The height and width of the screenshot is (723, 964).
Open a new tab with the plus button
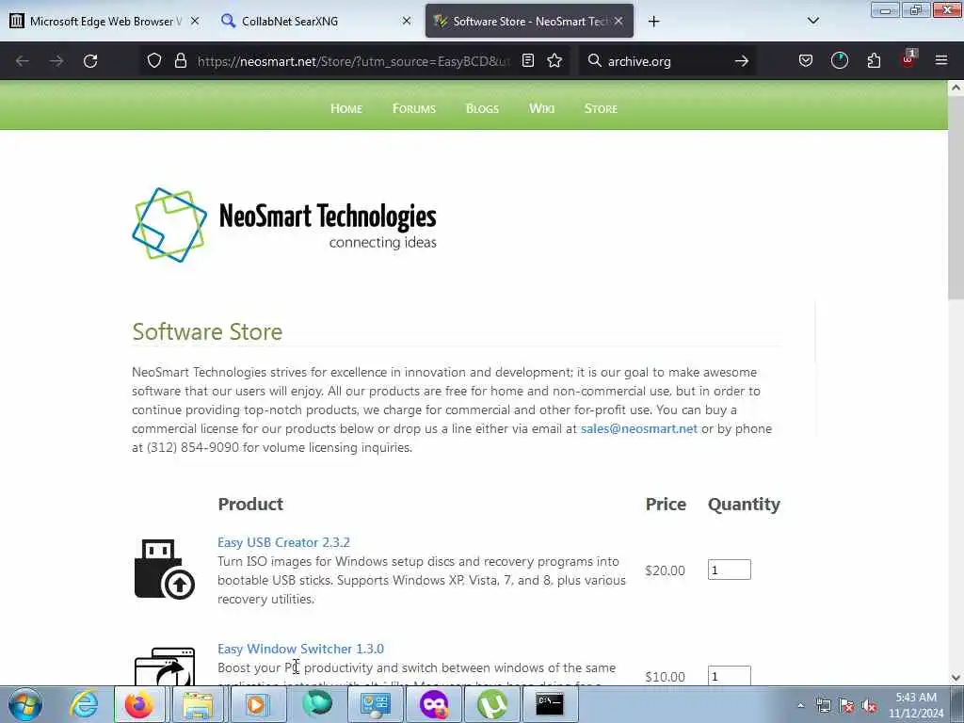click(653, 22)
